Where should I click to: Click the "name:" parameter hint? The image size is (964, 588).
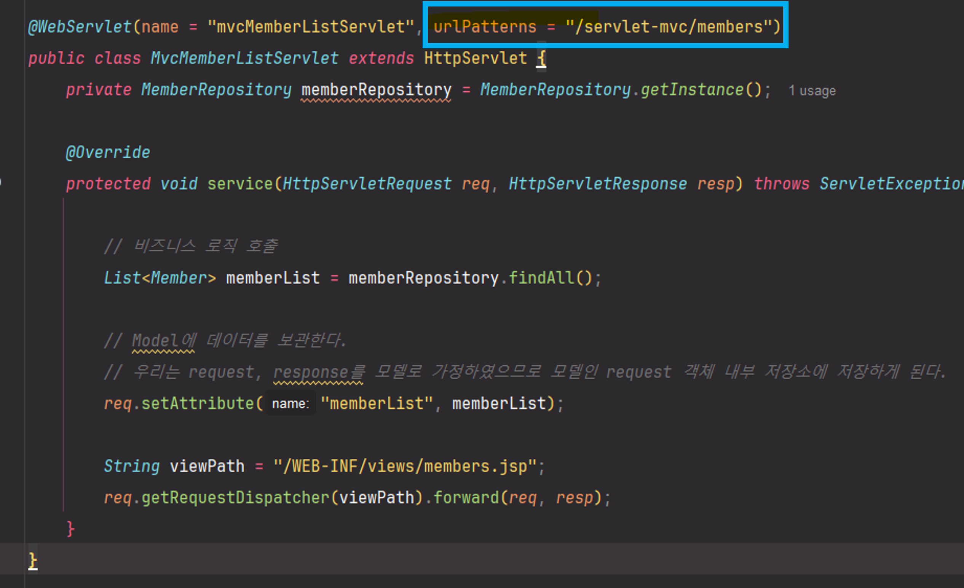(290, 403)
